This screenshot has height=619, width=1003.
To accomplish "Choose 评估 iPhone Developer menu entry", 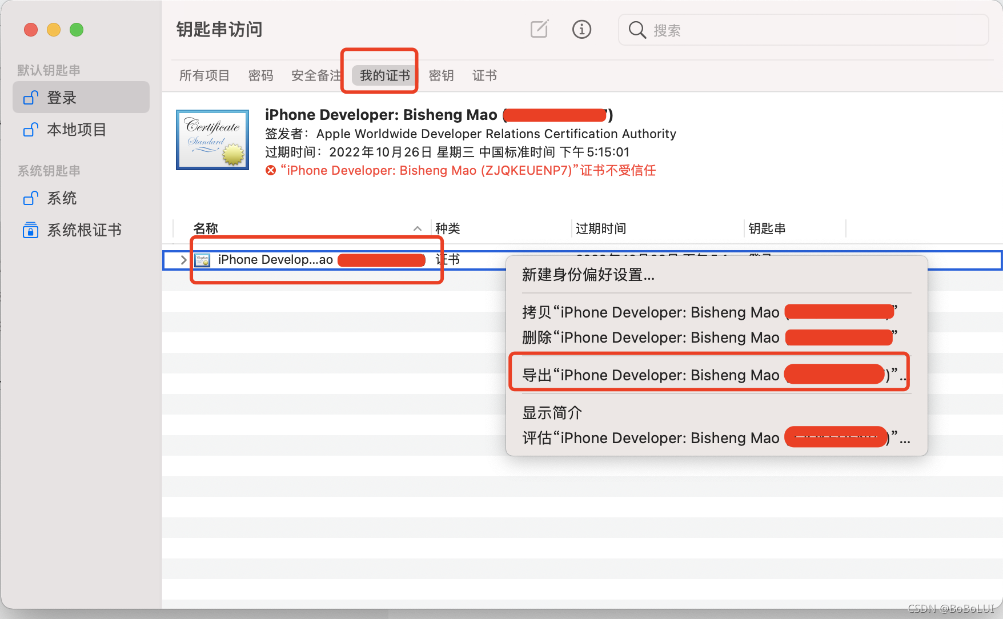I will point(716,438).
